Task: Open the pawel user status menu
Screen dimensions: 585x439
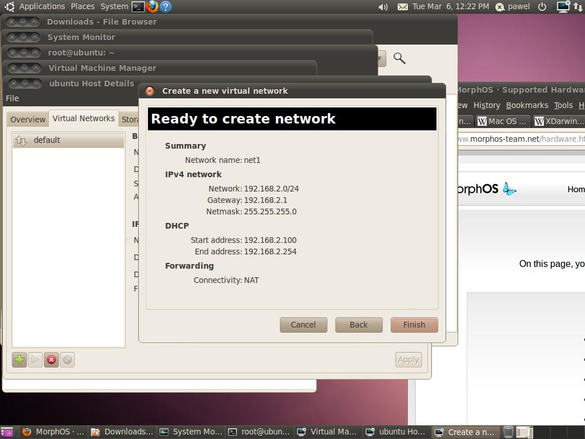Action: tap(513, 7)
